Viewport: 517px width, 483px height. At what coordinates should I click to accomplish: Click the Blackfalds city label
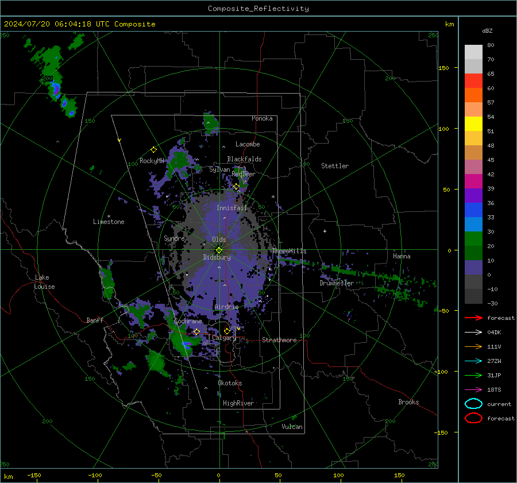244,159
